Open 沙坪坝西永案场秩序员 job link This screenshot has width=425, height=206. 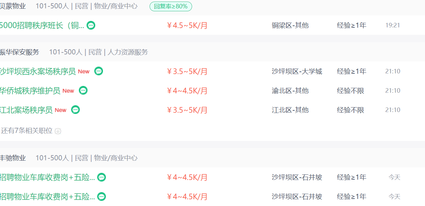point(38,71)
